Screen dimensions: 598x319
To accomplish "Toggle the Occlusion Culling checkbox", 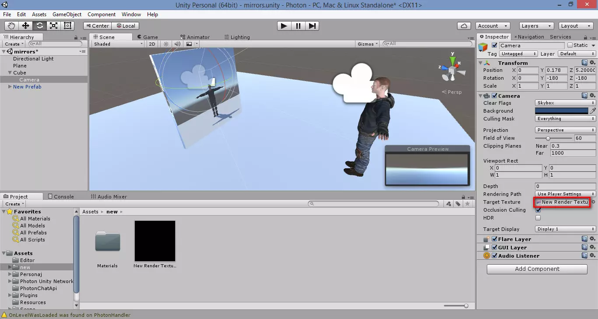I will [538, 210].
